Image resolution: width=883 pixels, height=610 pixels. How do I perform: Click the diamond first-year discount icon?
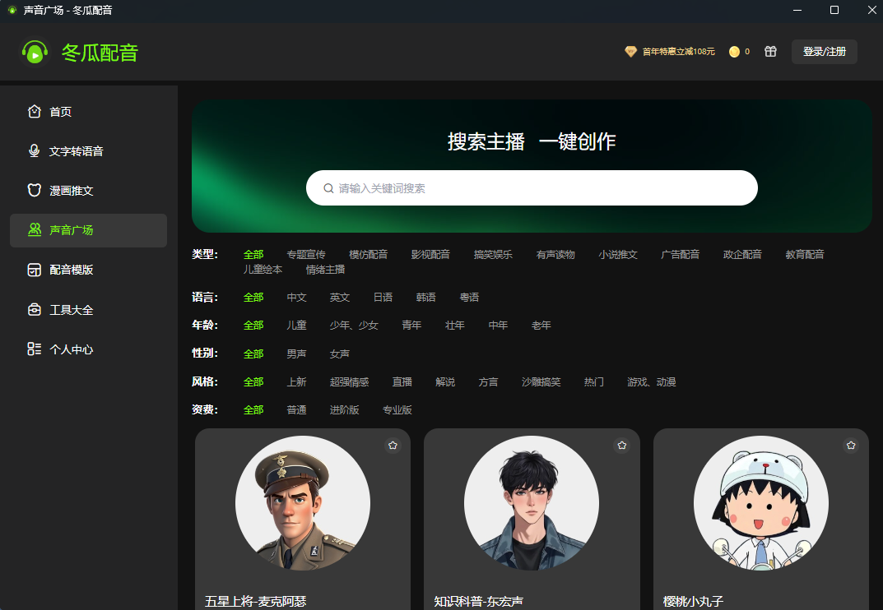pos(630,52)
